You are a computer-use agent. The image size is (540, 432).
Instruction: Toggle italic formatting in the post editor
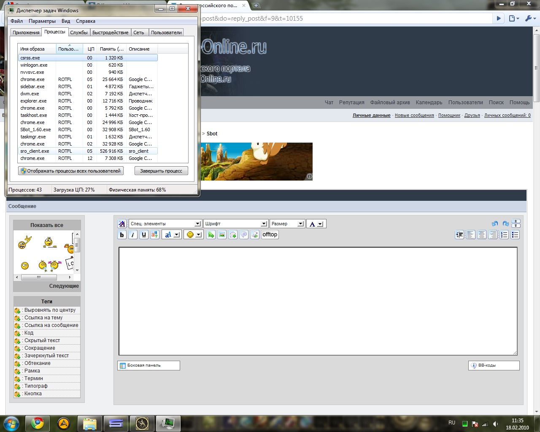(x=133, y=235)
